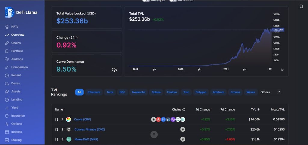The image size is (308, 145).
Task: Open the NFTs sidebar item
Action: 15,27
